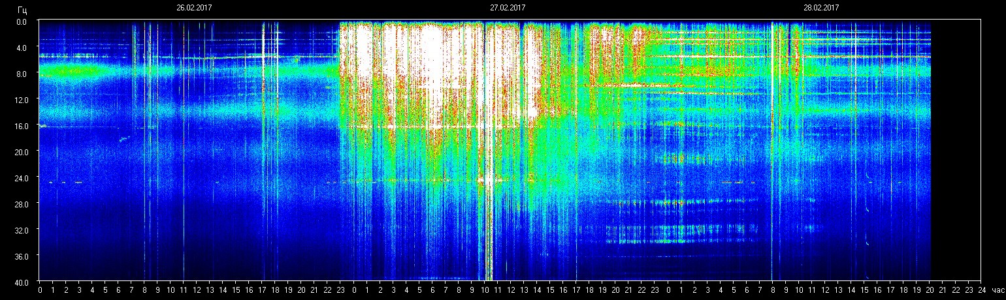Select the 16.0 frequency axis tick
Viewport: 1006px width, 300px height.
click(x=22, y=126)
